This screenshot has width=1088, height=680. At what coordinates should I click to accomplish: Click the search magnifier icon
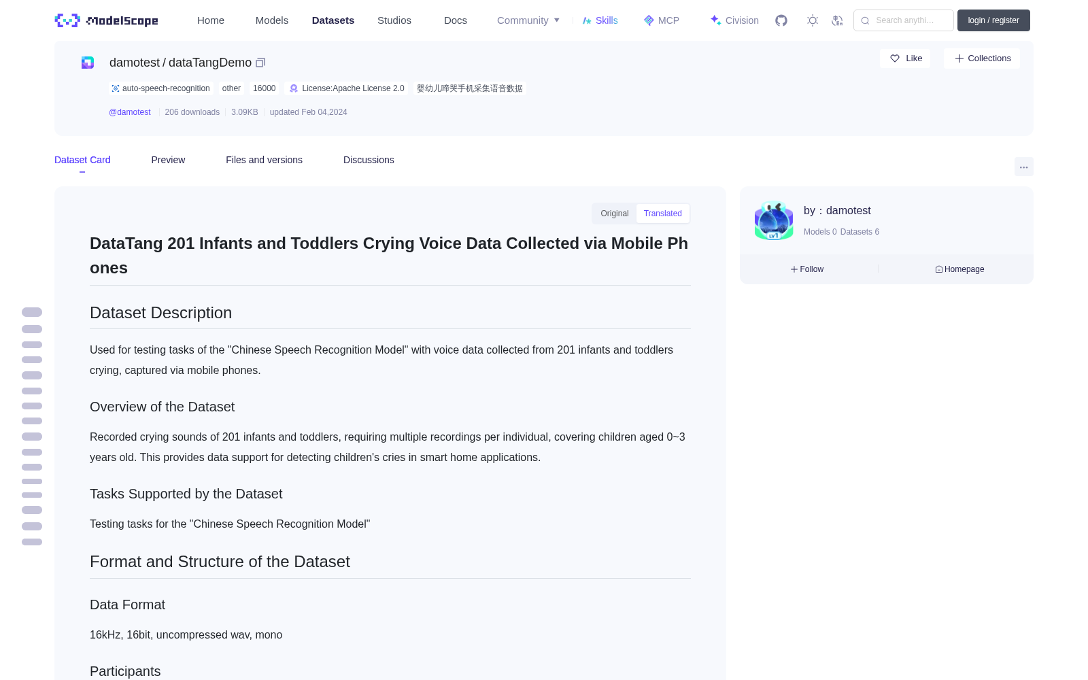click(x=865, y=20)
